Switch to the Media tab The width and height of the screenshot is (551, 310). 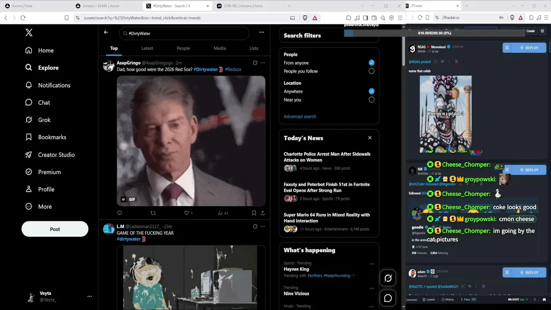tap(220, 48)
